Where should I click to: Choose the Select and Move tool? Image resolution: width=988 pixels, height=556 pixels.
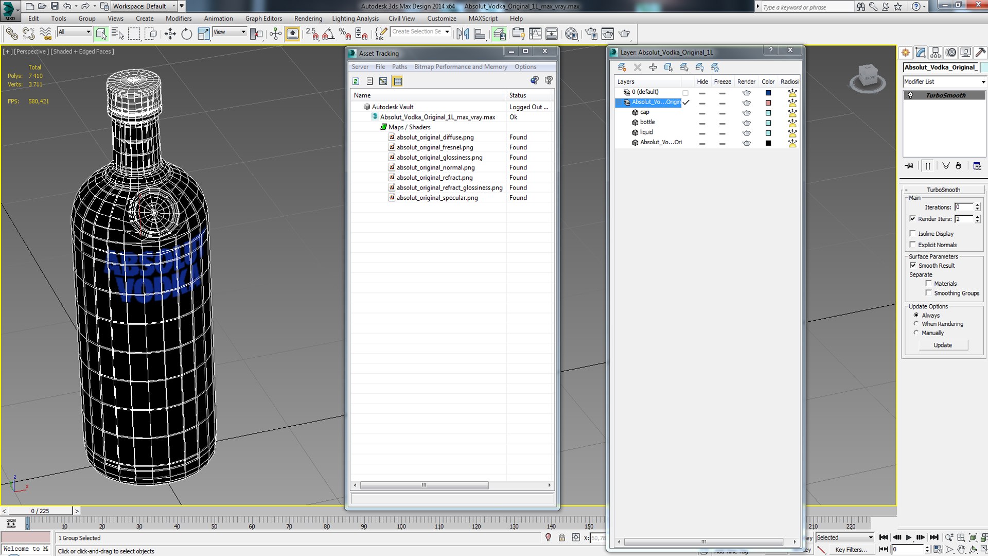[170, 34]
